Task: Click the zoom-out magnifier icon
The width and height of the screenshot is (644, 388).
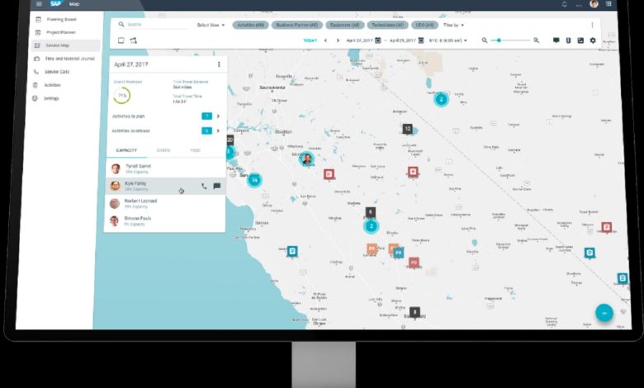Action: tap(485, 40)
